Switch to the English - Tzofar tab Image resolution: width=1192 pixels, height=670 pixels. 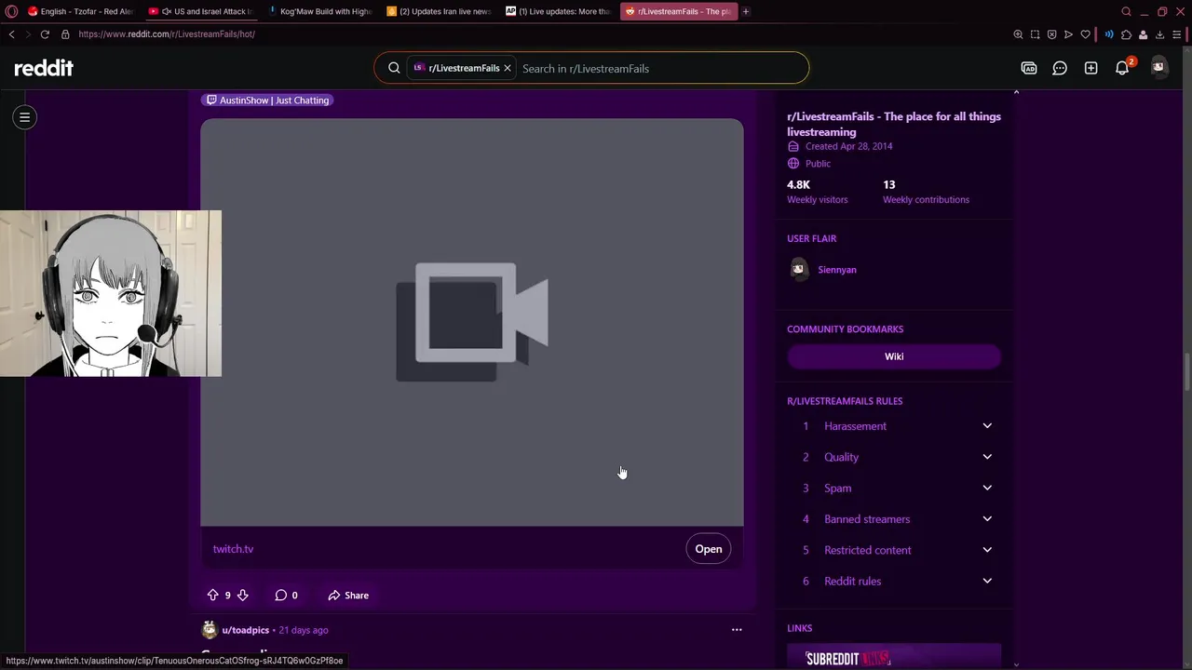(80, 11)
